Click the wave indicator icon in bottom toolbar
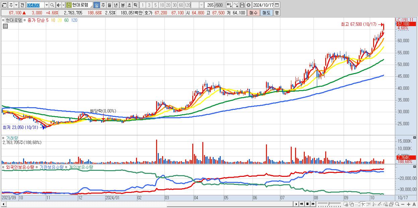Image resolution: width=418 pixels, height=208 pixels. 374,204
